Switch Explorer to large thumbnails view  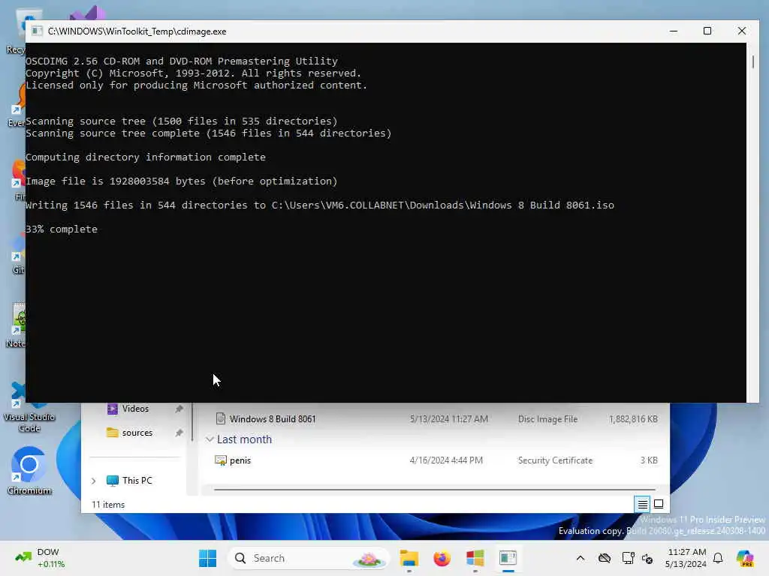(x=659, y=504)
